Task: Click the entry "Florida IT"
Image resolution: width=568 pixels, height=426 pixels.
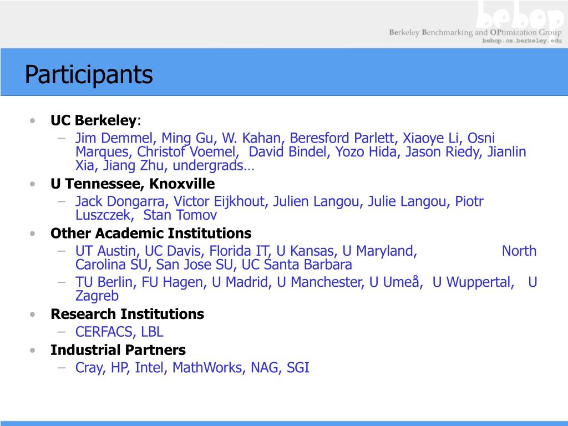Action: click(238, 251)
